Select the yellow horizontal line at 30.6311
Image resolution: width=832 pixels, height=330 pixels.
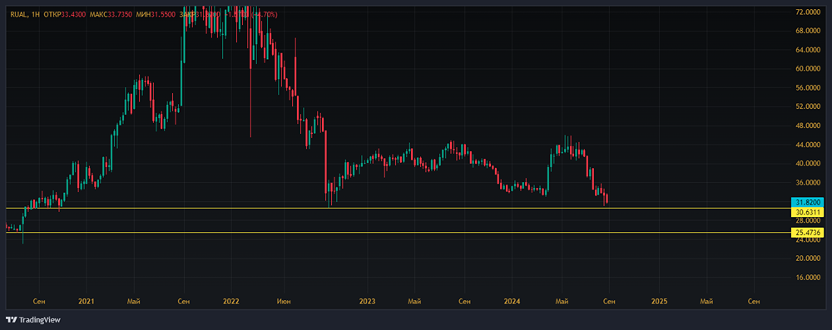(x=398, y=208)
